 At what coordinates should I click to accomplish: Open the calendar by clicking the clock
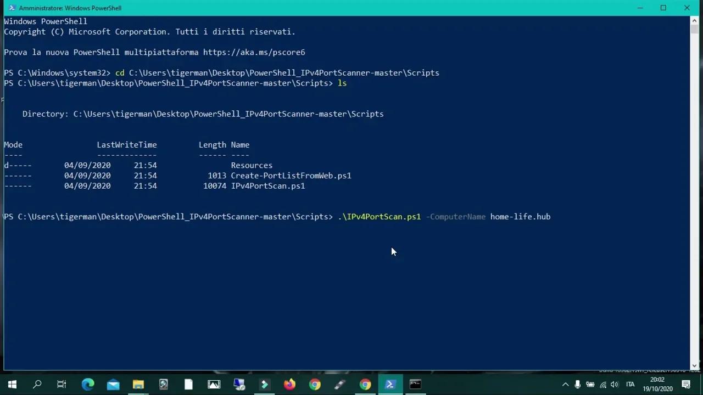click(657, 384)
